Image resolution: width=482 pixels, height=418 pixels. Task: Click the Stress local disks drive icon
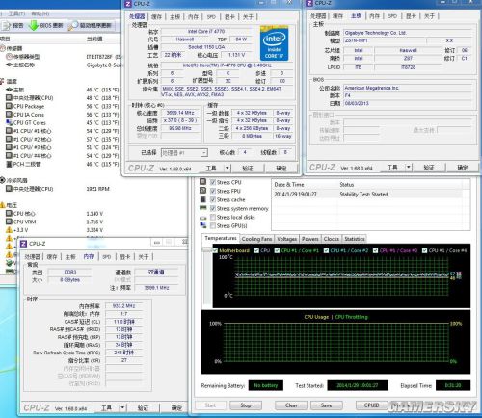(x=202, y=218)
